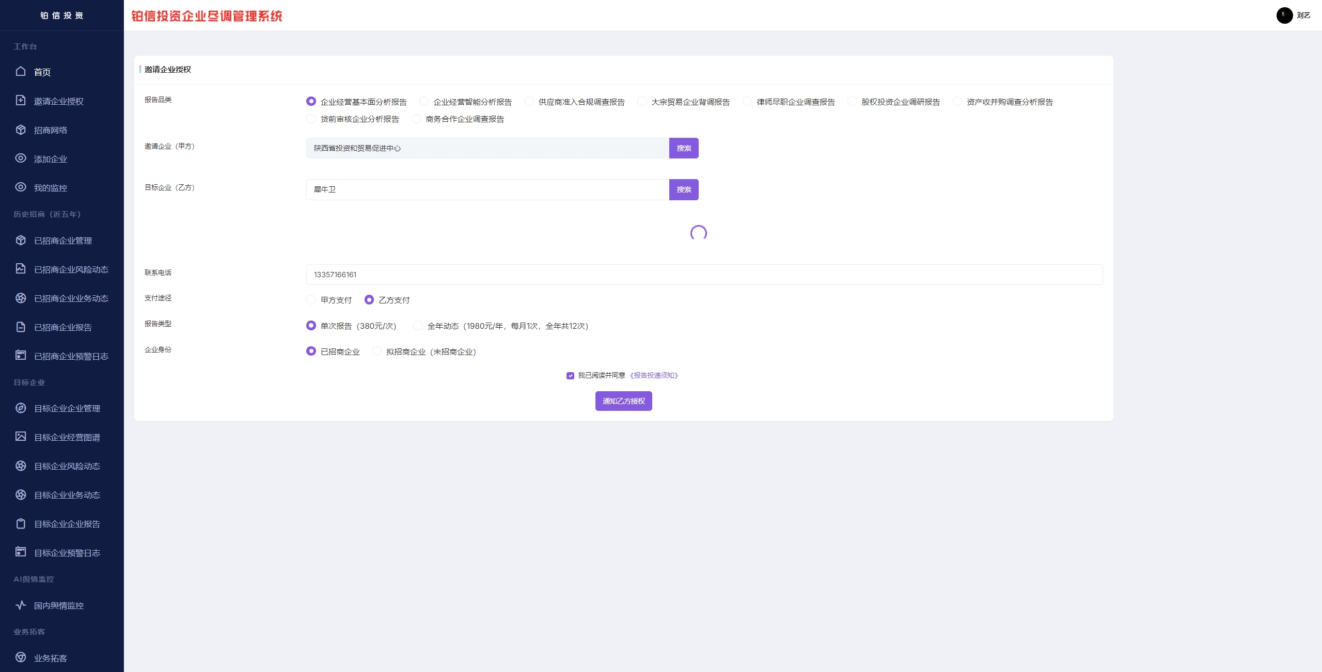The image size is (1322, 672).
Task: Click 通知乙方授权 submit button
Action: pos(623,401)
